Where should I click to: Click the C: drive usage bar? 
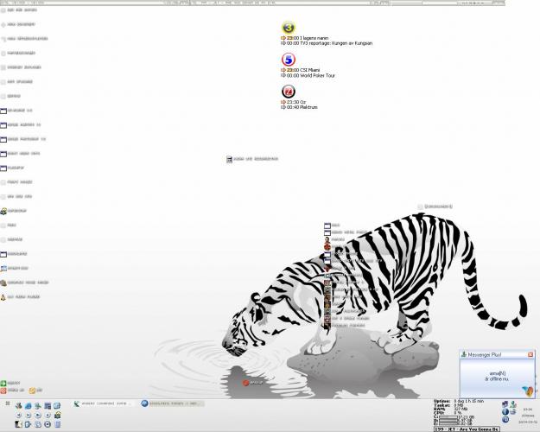(448, 416)
